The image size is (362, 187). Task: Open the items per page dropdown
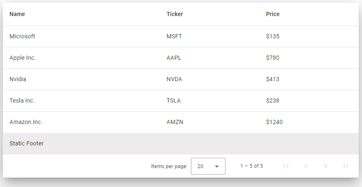[208, 166]
